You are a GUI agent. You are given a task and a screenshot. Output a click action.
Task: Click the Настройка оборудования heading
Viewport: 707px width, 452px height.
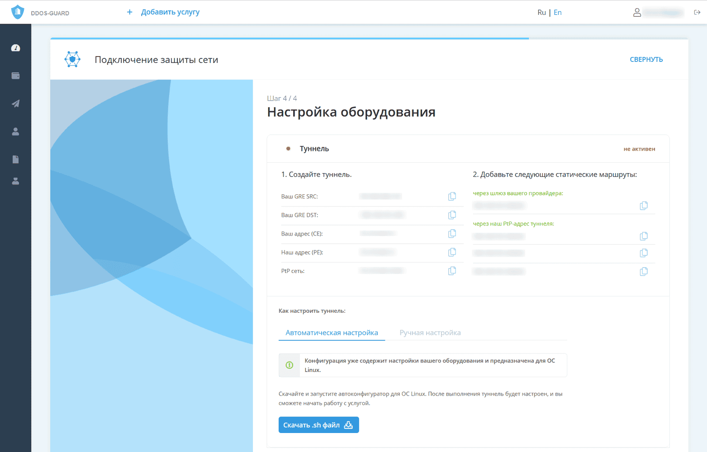pyautogui.click(x=351, y=112)
